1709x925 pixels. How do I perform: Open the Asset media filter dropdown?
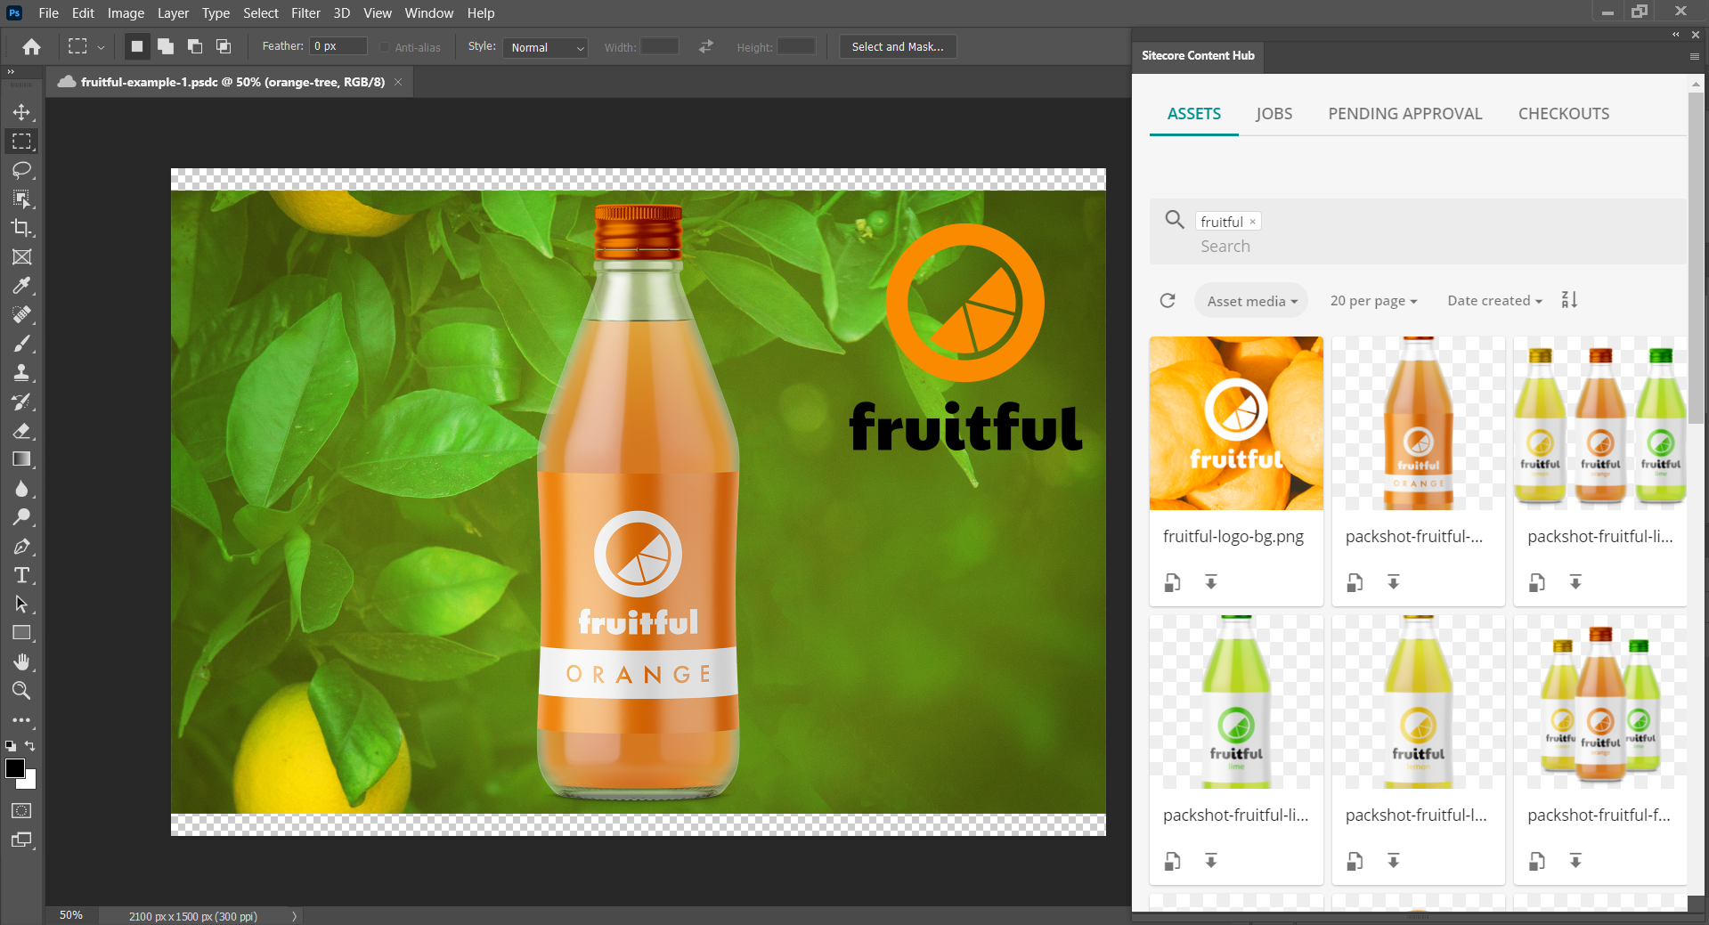[x=1251, y=301]
